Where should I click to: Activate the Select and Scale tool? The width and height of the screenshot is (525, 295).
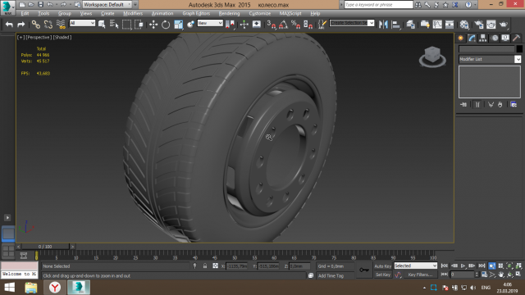click(x=179, y=25)
